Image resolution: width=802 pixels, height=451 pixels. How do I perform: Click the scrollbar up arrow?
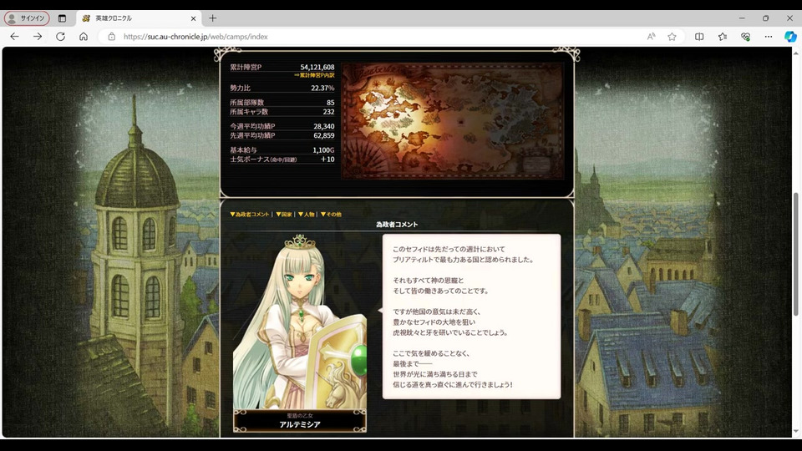pyautogui.click(x=796, y=53)
